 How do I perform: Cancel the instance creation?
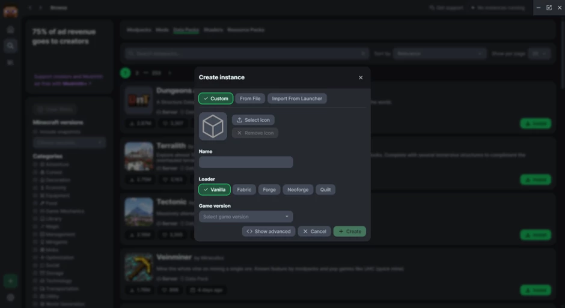pos(314,231)
